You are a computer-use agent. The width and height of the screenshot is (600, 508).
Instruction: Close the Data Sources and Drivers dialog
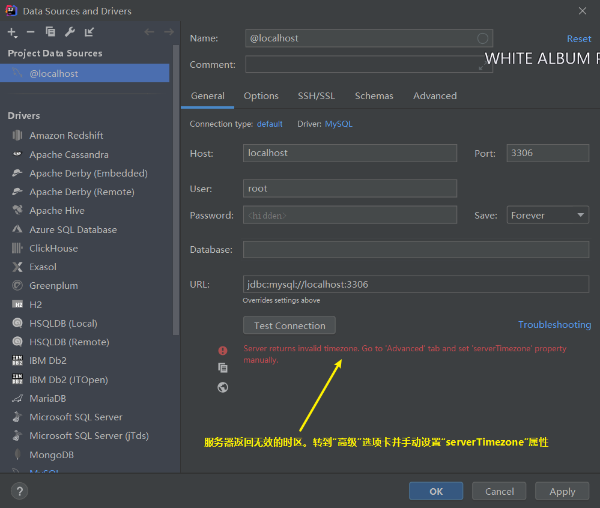583,11
